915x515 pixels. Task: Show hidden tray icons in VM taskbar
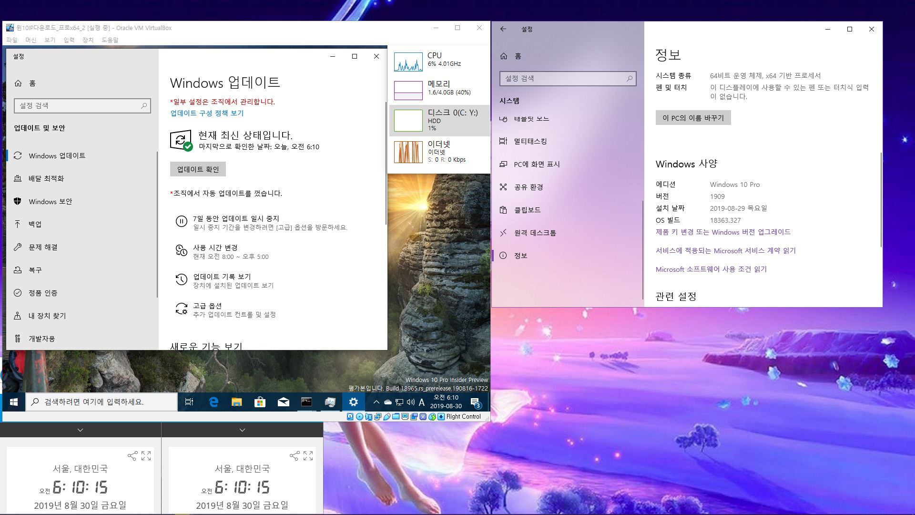click(376, 402)
